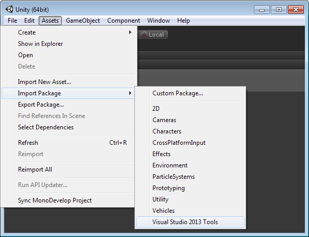Image resolution: width=309 pixels, height=237 pixels.
Task: Select Visual Studio 2013 Tools
Action: click(190, 222)
